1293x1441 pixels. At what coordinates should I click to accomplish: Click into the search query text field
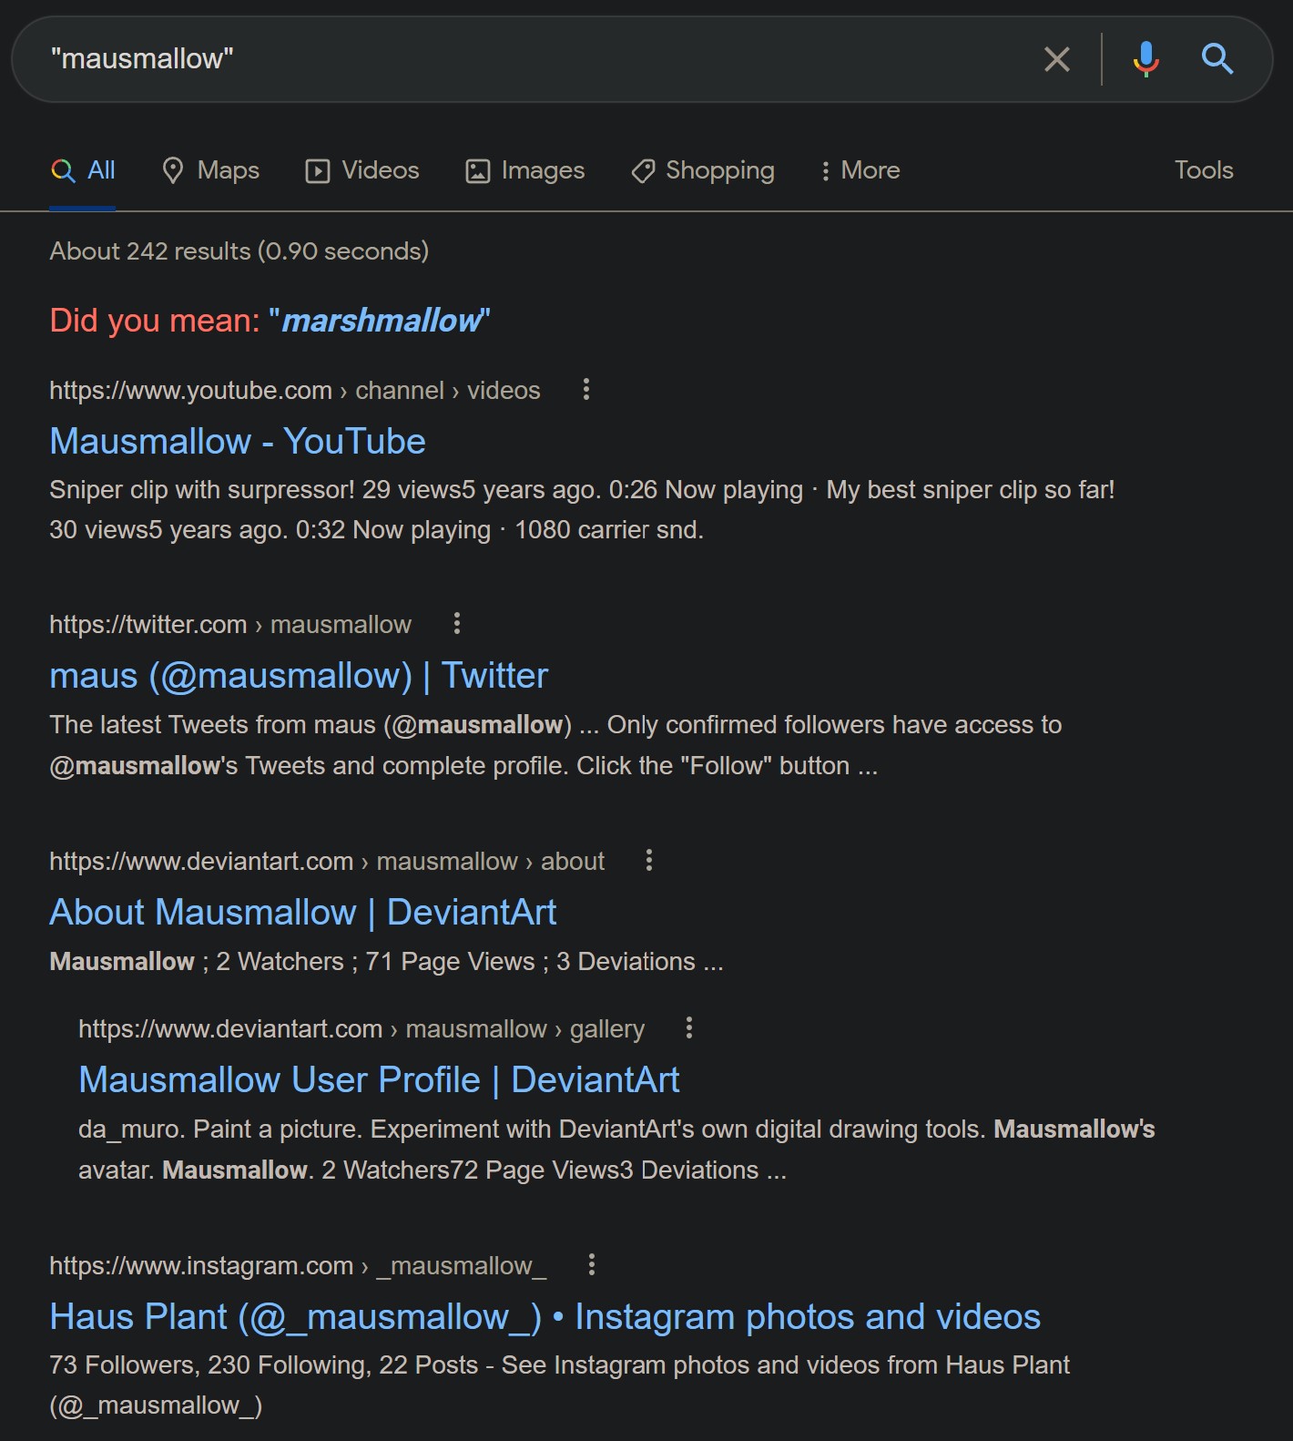(537, 59)
